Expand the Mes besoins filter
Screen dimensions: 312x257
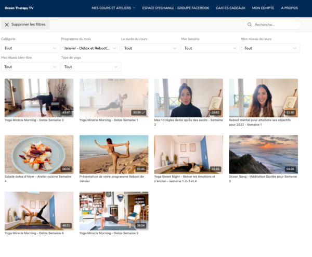pos(210,48)
